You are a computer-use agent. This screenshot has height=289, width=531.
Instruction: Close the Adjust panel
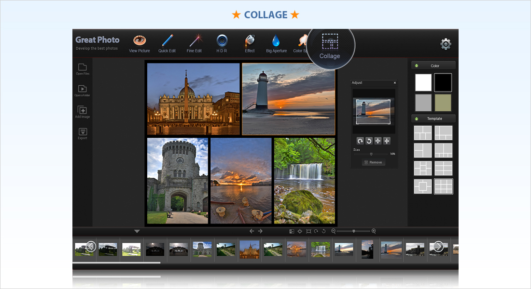point(395,83)
